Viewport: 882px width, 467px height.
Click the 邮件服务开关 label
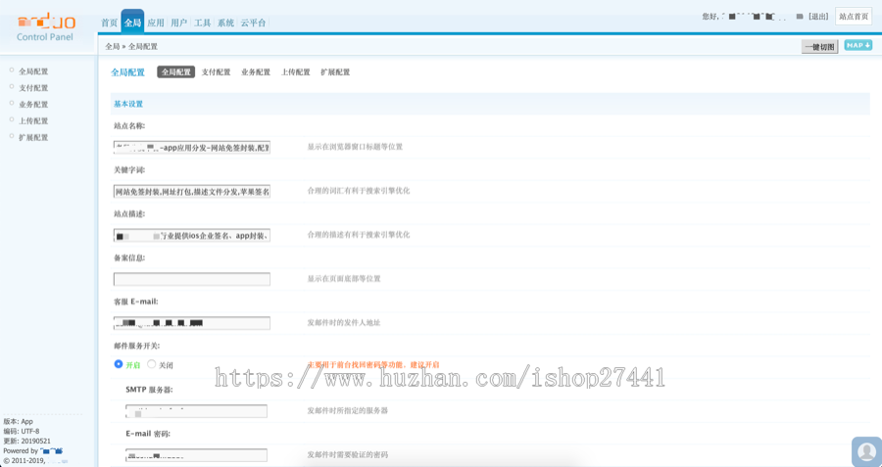coord(136,346)
